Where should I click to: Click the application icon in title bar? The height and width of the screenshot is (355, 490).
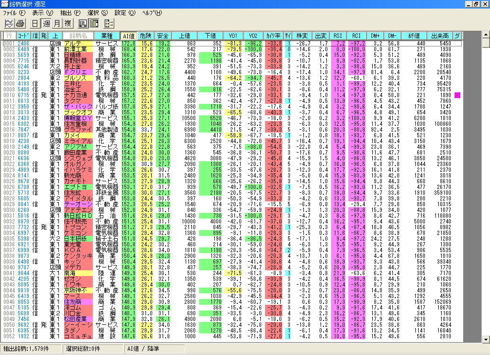pyautogui.click(x=4, y=4)
